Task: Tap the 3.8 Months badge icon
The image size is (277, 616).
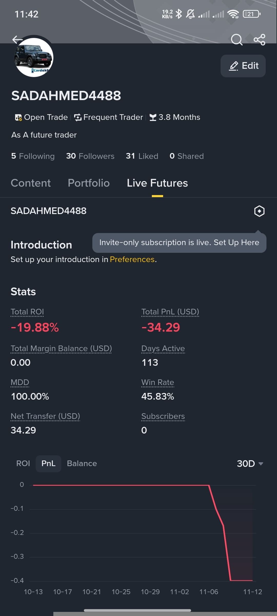Action: pos(153,117)
